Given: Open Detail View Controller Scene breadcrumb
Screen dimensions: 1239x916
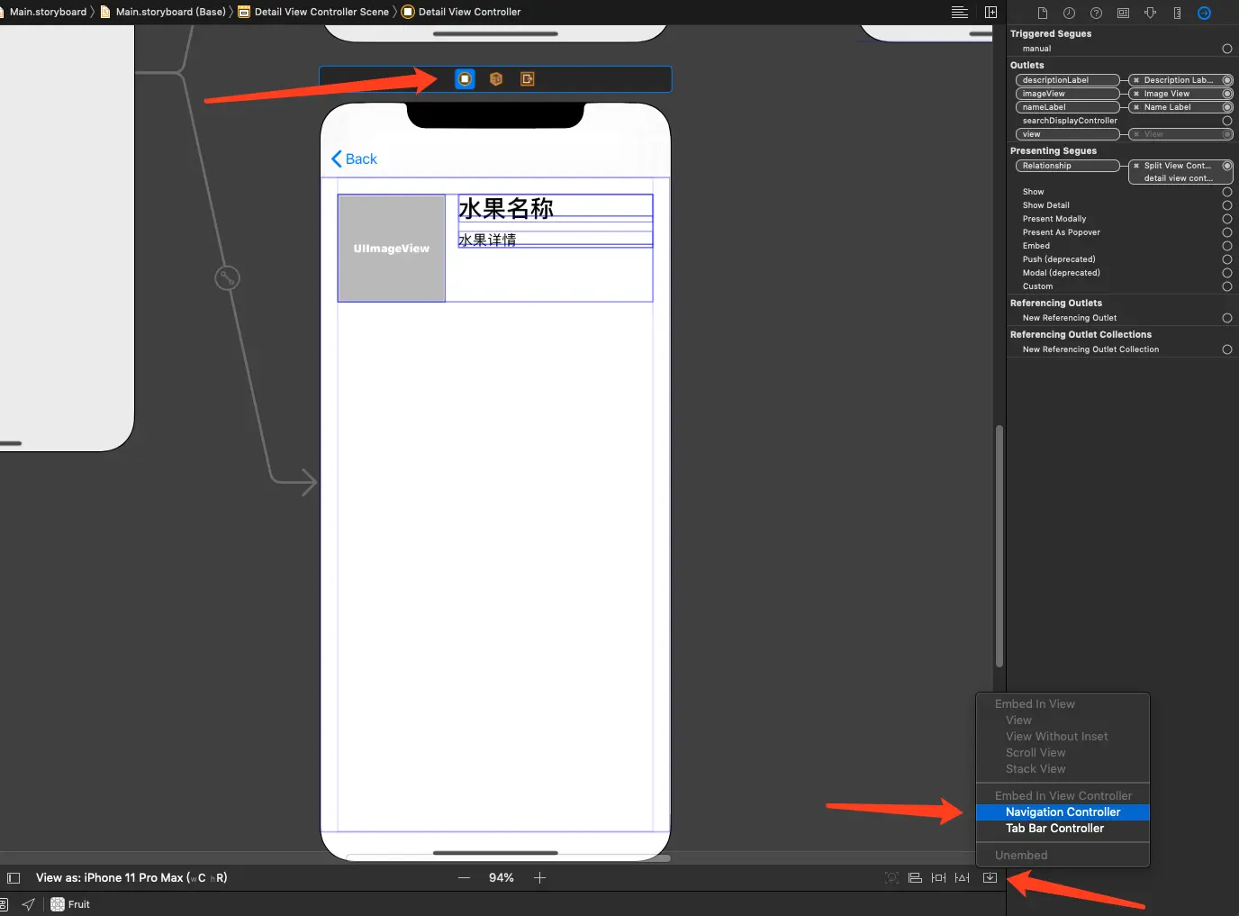Looking at the screenshot, I should tap(313, 12).
